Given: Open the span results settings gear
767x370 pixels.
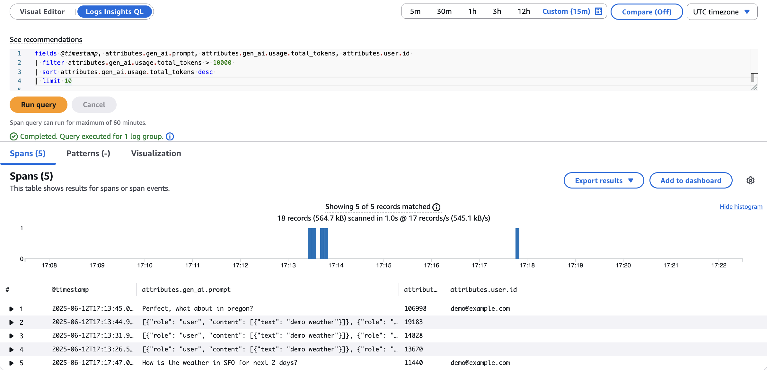Looking at the screenshot, I should click(x=751, y=180).
